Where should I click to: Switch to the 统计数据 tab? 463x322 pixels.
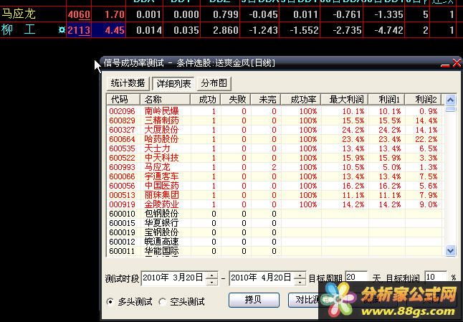[x=128, y=83]
